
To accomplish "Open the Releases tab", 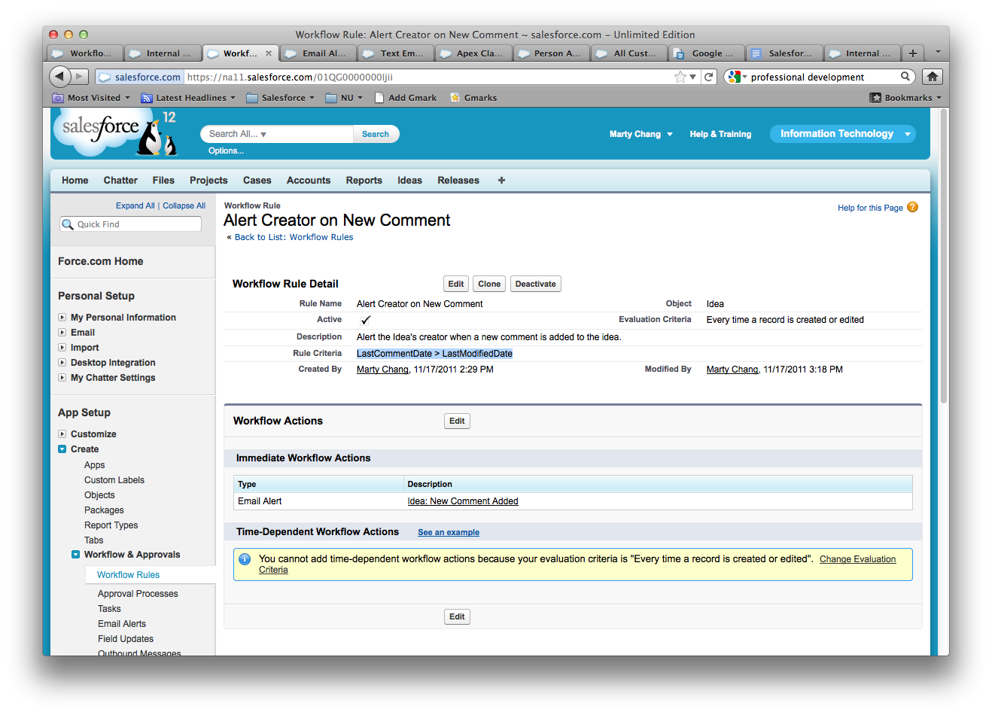I will pos(458,181).
